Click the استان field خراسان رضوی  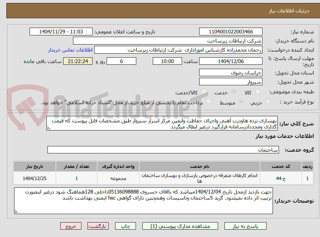pos(230,73)
